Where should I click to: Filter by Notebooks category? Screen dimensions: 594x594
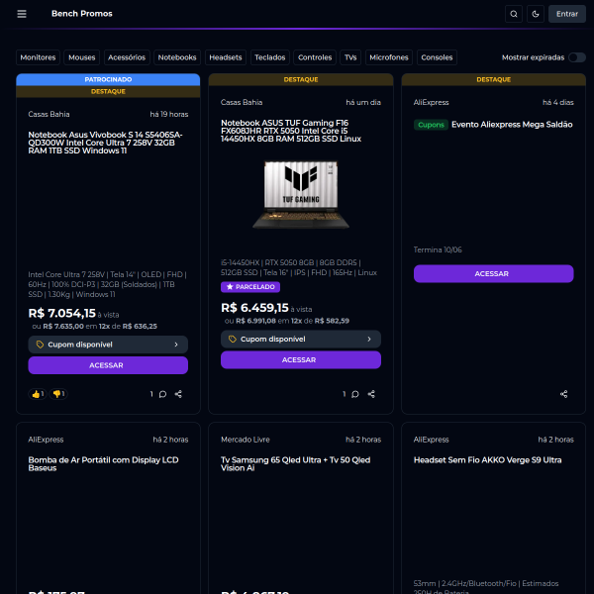177,57
